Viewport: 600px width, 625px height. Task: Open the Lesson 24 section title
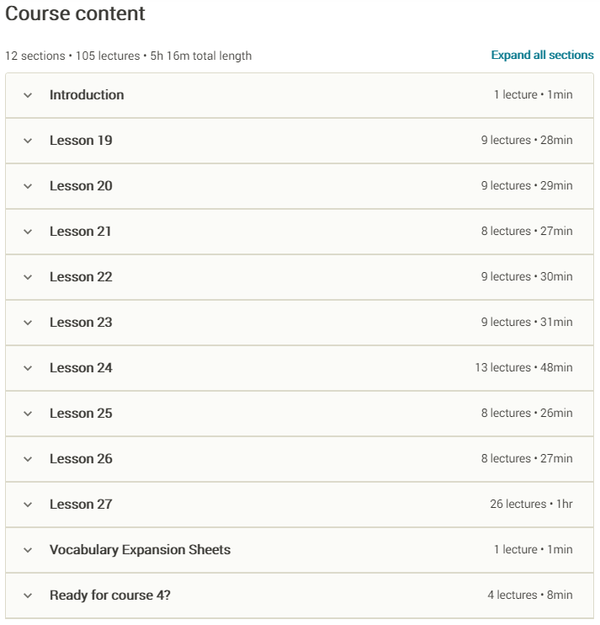tap(81, 368)
